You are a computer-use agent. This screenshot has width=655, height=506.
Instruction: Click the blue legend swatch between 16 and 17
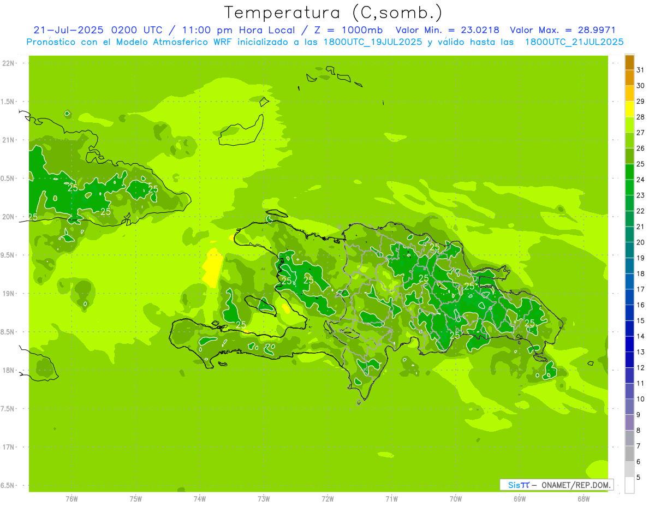point(629,297)
